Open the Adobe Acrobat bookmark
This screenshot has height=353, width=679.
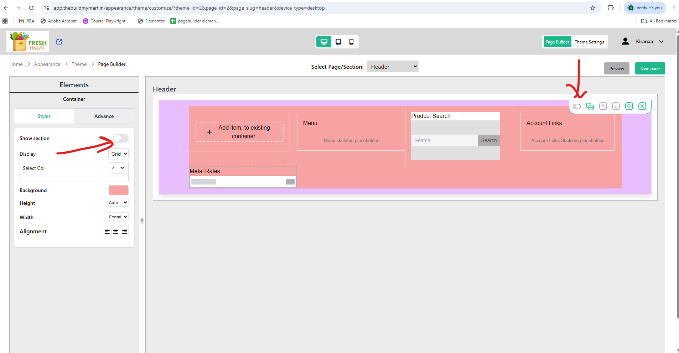click(59, 21)
